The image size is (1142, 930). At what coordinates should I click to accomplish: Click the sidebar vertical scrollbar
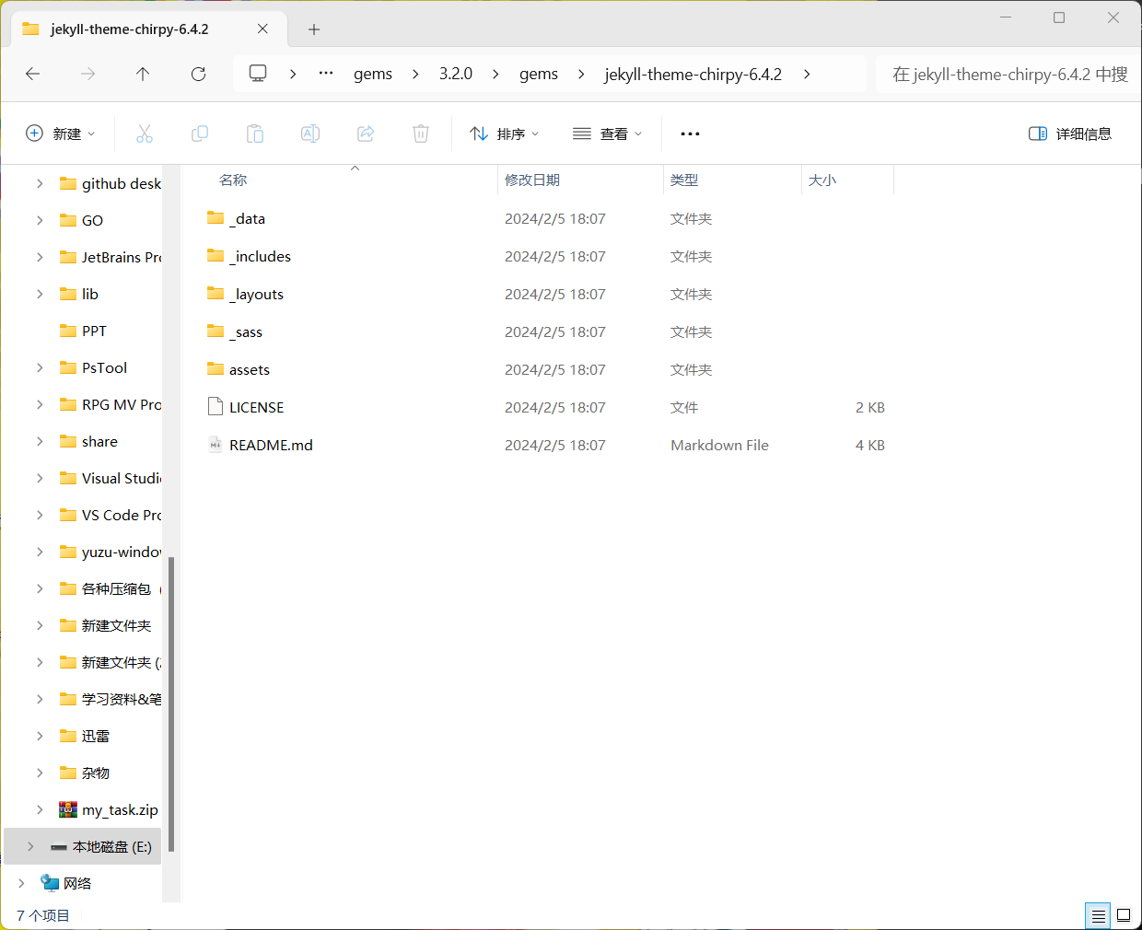pyautogui.click(x=171, y=704)
